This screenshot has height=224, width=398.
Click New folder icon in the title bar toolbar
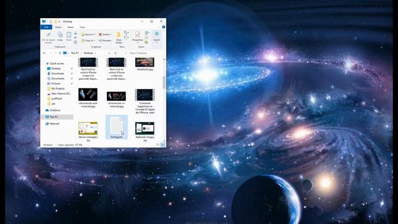click(55, 22)
